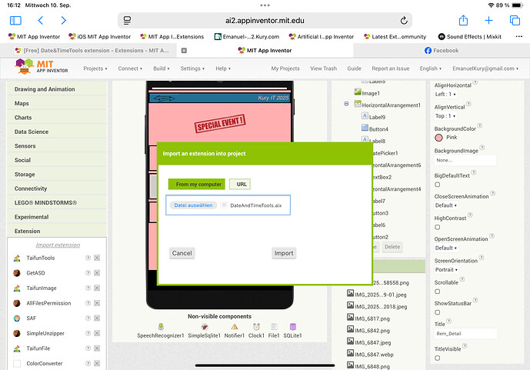Go back with Safari back arrow
This screenshot has width=530, height=370.
coord(41,21)
